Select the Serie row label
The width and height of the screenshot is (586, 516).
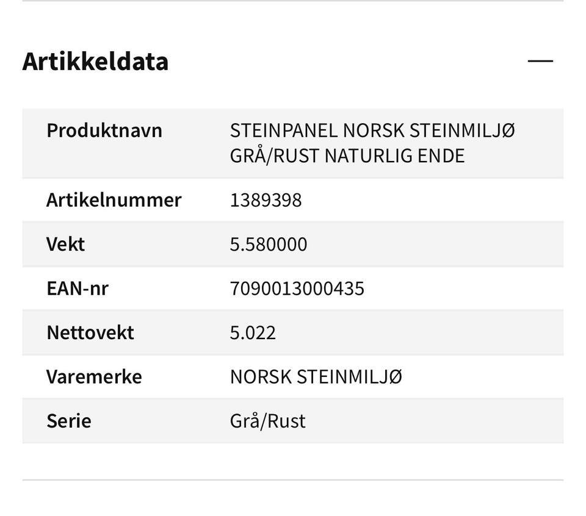pyautogui.click(x=68, y=421)
